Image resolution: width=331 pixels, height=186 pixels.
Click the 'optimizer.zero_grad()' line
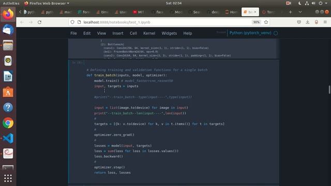click(x=114, y=135)
